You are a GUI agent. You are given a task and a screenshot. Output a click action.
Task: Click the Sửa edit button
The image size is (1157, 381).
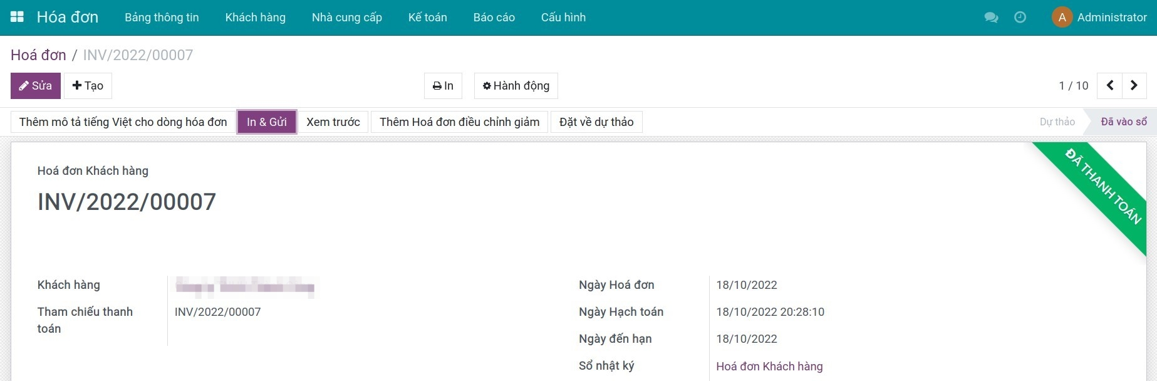point(36,86)
